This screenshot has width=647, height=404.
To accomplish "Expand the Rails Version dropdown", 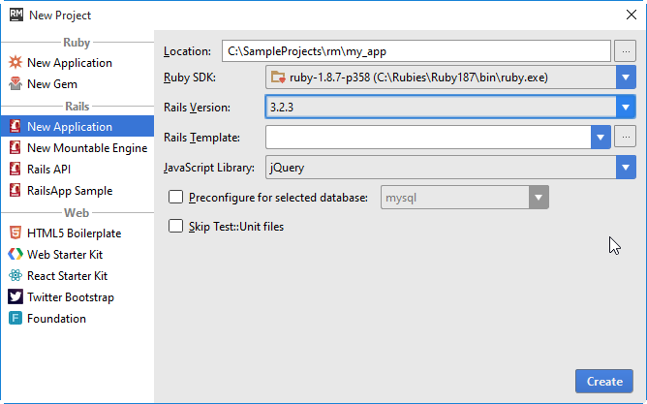I will pyautogui.click(x=625, y=108).
